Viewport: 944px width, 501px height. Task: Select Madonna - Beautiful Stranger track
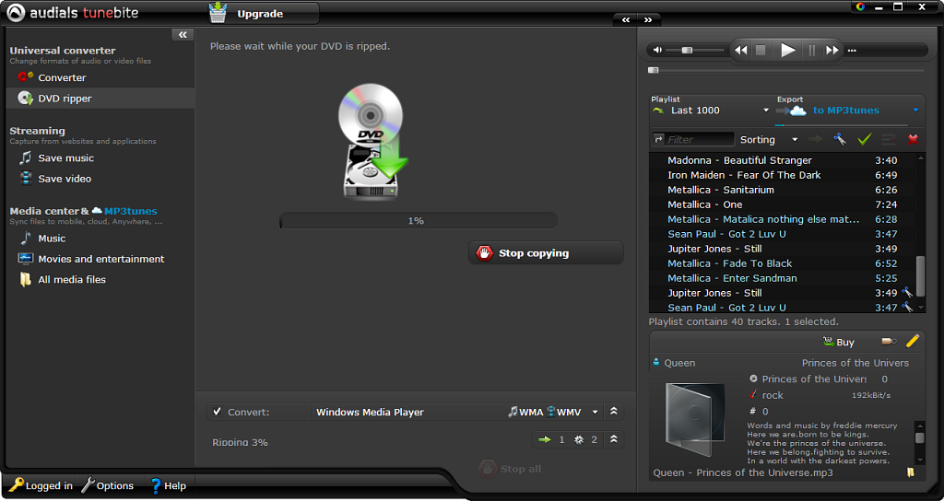(783, 160)
